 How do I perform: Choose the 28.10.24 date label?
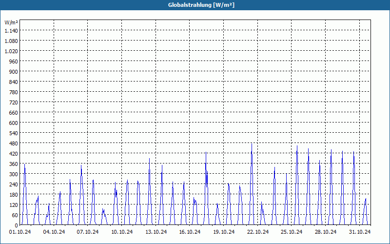coord(325,232)
